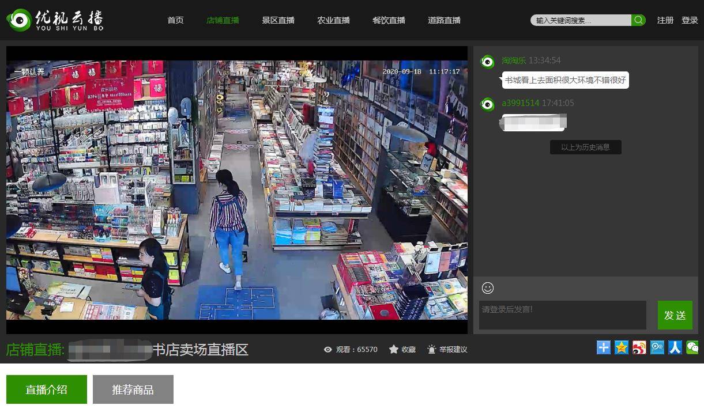Share the stream to Sina Weibo

(639, 347)
